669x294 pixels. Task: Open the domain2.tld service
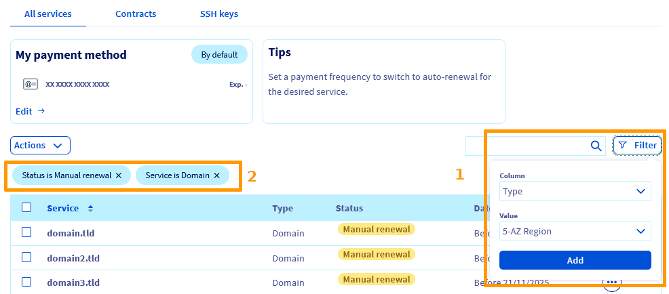[x=73, y=258]
